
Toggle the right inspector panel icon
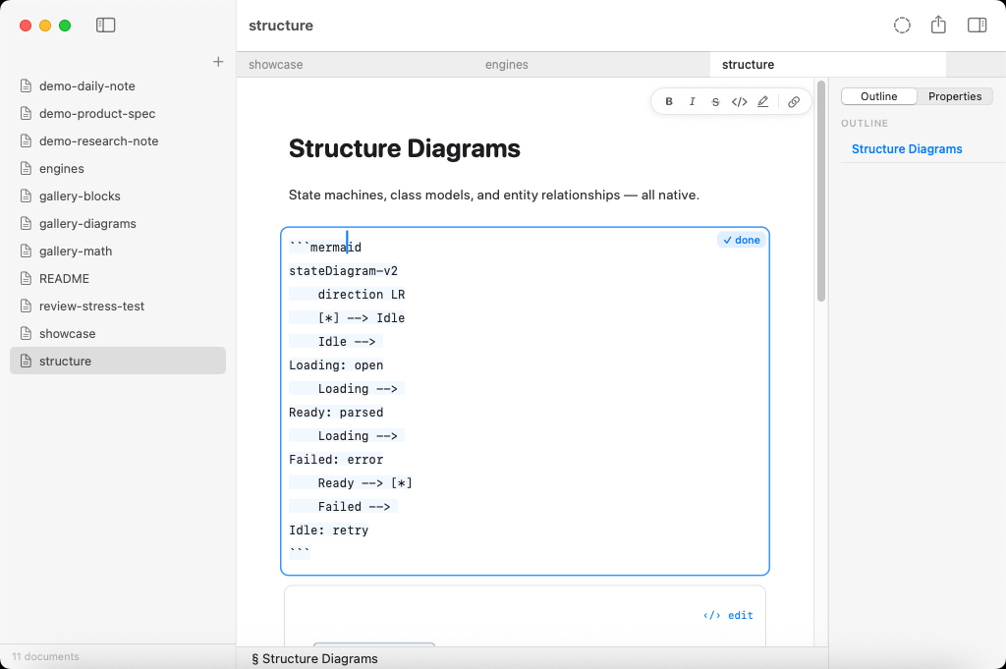[x=978, y=25]
